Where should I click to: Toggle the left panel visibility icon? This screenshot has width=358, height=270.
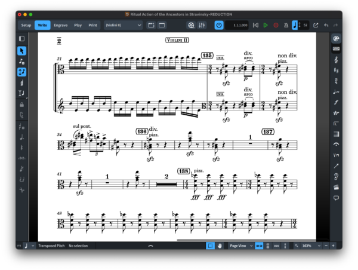(x=21, y=39)
